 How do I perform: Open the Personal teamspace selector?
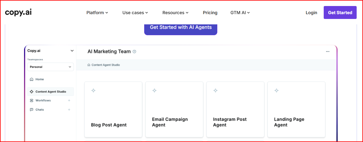(x=50, y=67)
